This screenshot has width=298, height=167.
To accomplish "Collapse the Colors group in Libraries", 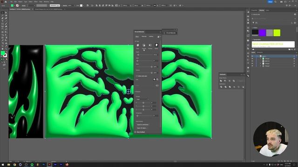I will click(x=252, y=28).
